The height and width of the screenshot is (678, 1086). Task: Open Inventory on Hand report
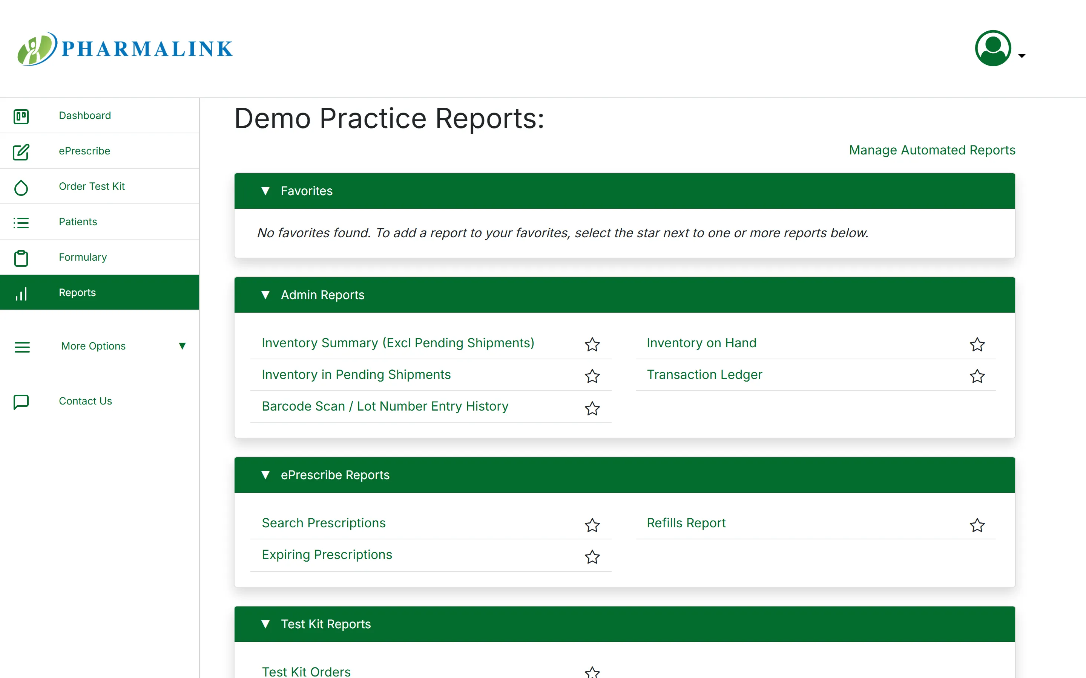coord(701,343)
